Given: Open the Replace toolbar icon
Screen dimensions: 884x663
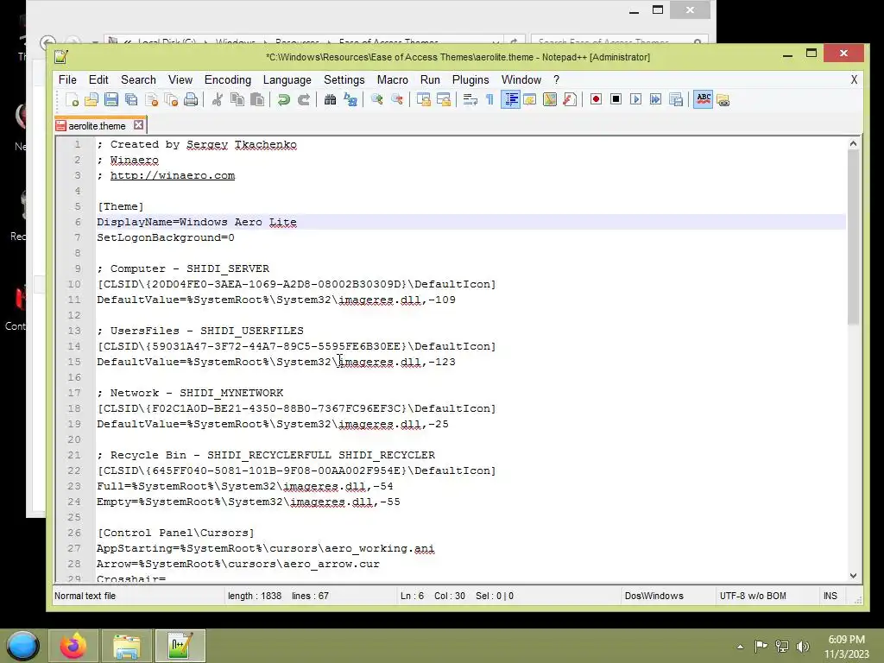Looking at the screenshot, I should [x=350, y=100].
